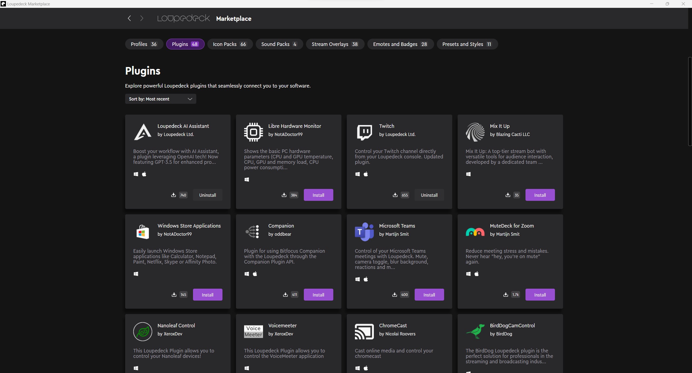Open the ChromeCast cast icon
Image resolution: width=692 pixels, height=373 pixels.
[x=364, y=331]
